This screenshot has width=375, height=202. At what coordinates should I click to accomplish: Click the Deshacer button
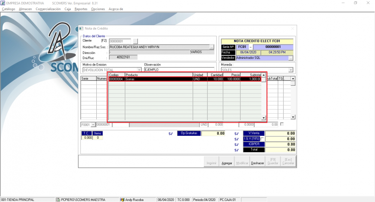tap(257, 162)
